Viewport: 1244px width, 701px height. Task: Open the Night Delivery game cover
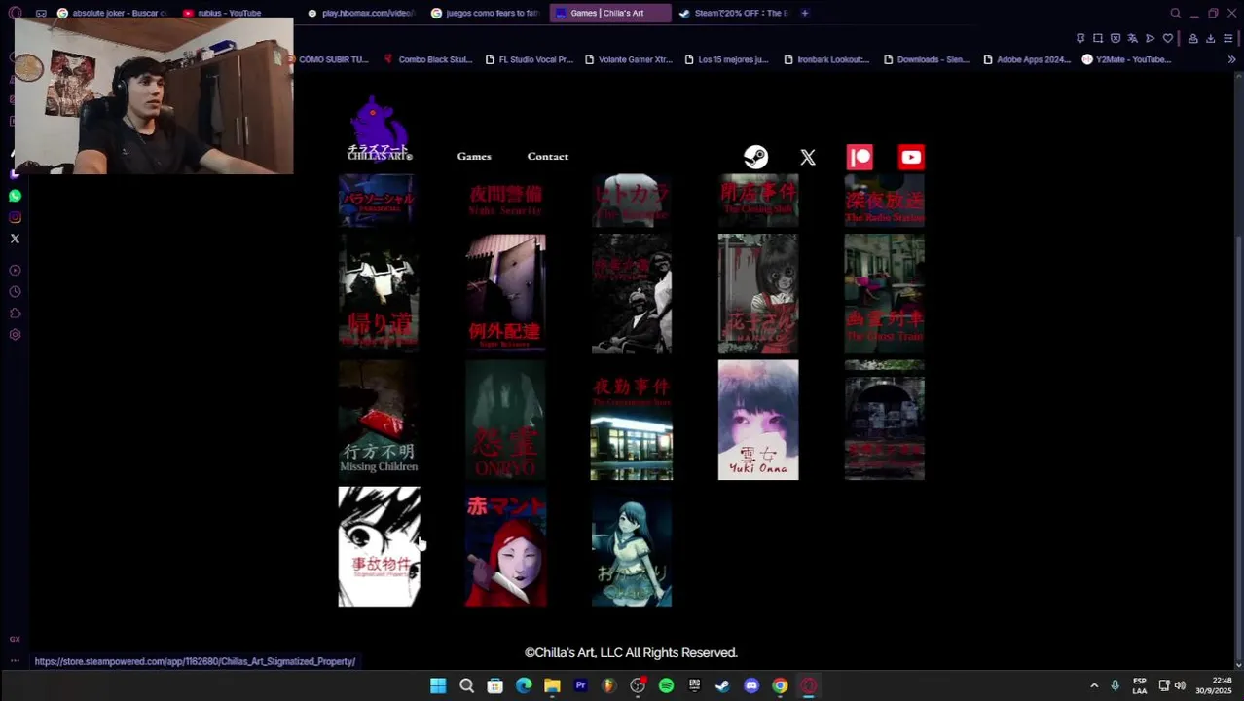505,293
